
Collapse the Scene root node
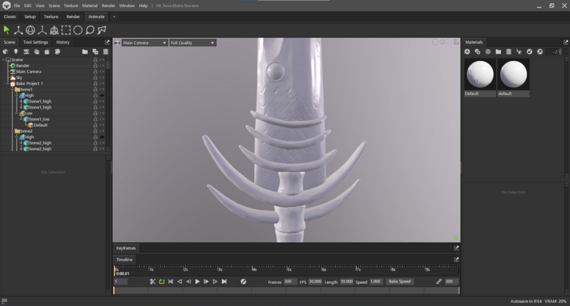(3, 60)
